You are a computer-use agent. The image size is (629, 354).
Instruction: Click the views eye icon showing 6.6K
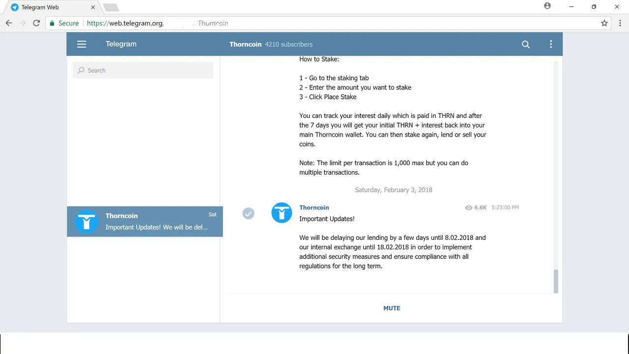coord(468,207)
